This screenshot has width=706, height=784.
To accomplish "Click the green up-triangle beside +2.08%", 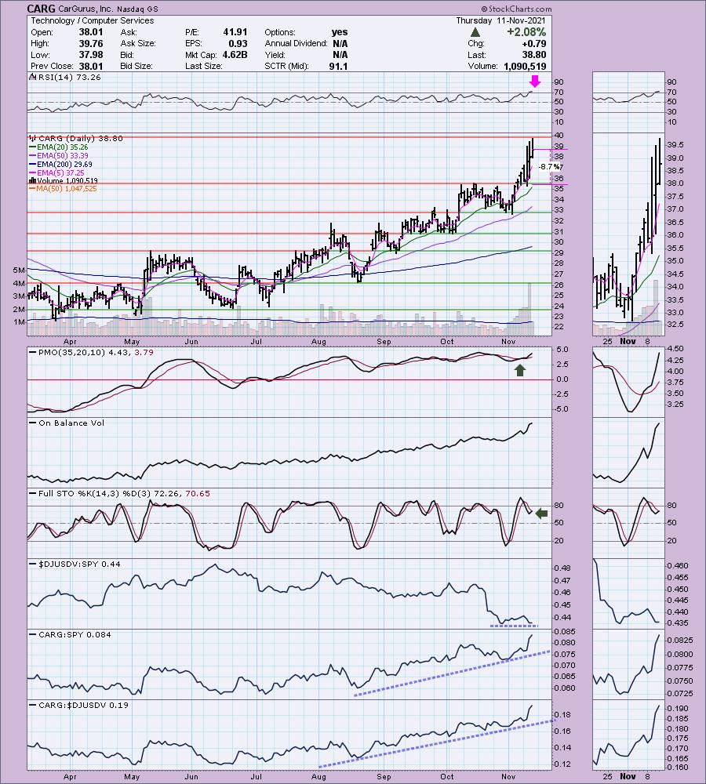I will coord(475,32).
